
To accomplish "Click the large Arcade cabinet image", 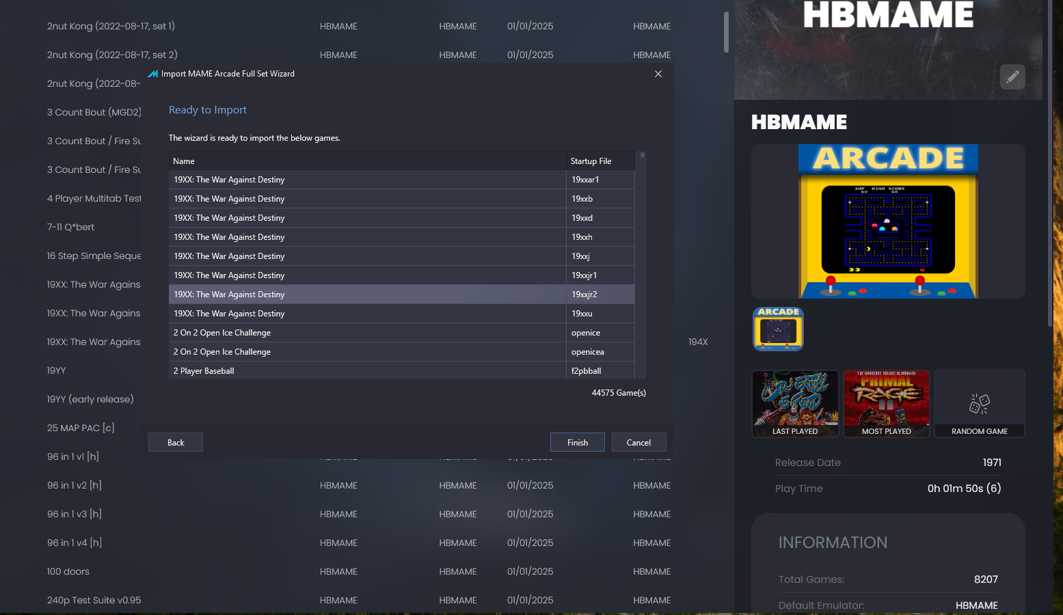I will 888,221.
